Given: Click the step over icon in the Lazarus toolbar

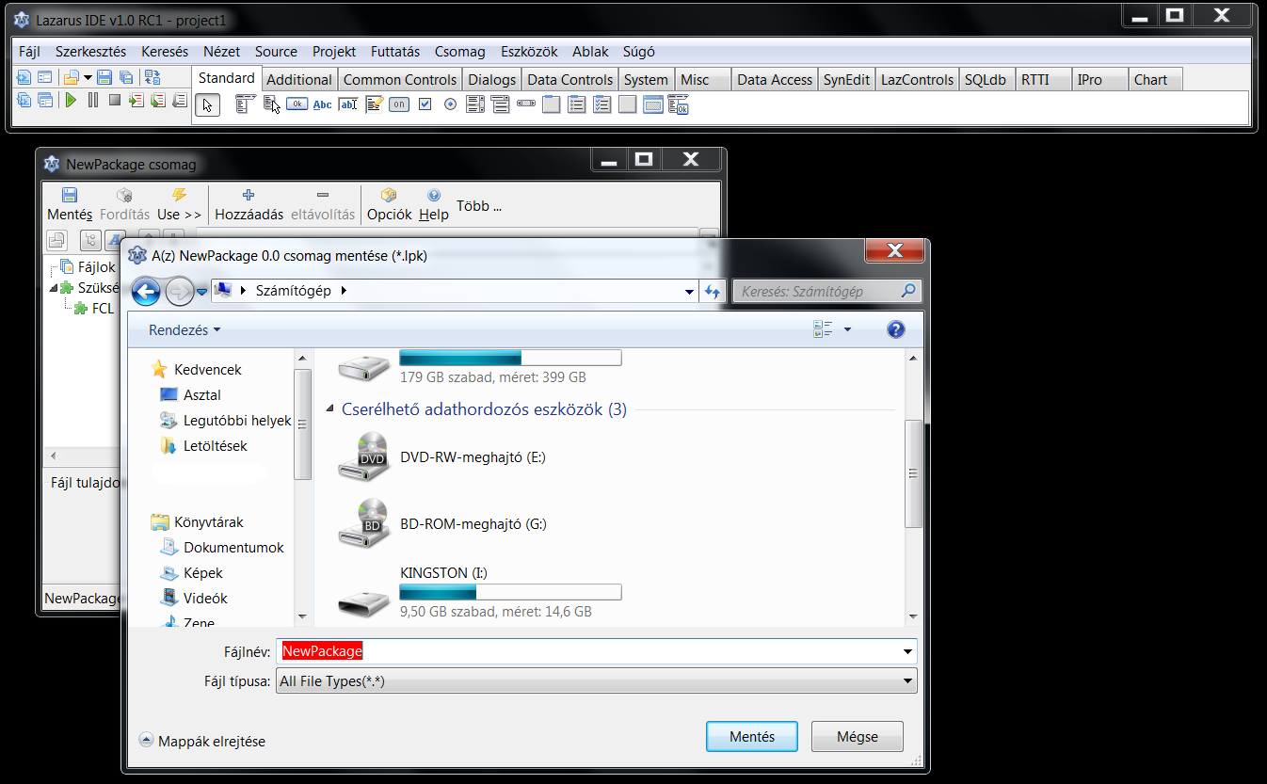Looking at the screenshot, I should (x=156, y=100).
